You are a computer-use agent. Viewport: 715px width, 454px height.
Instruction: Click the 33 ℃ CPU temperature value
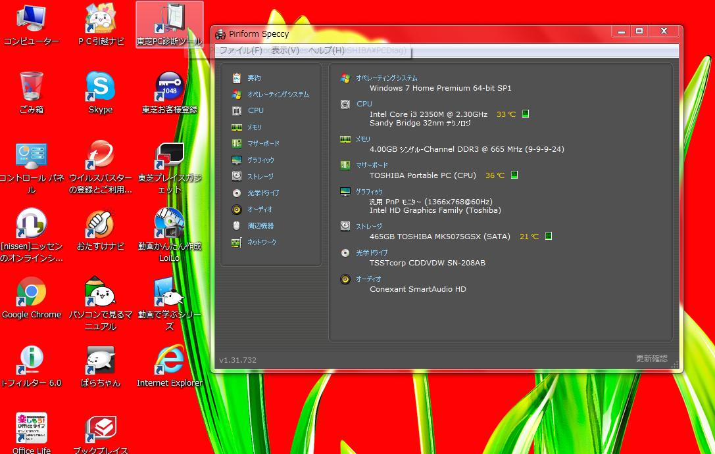tap(506, 114)
